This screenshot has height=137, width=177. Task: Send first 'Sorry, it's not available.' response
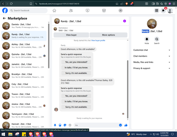tap(76, 73)
